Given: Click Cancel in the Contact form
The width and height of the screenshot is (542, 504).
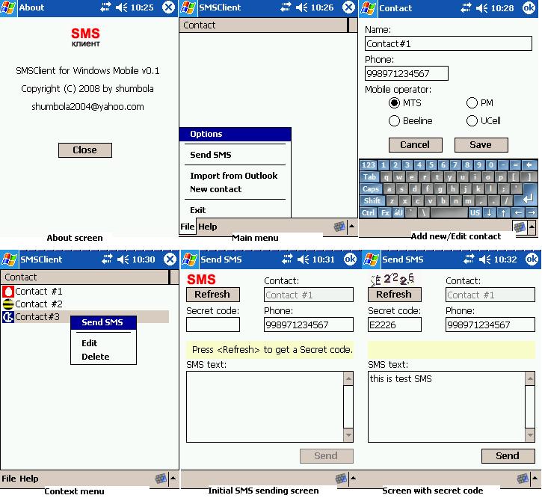Looking at the screenshot, I should coord(416,145).
